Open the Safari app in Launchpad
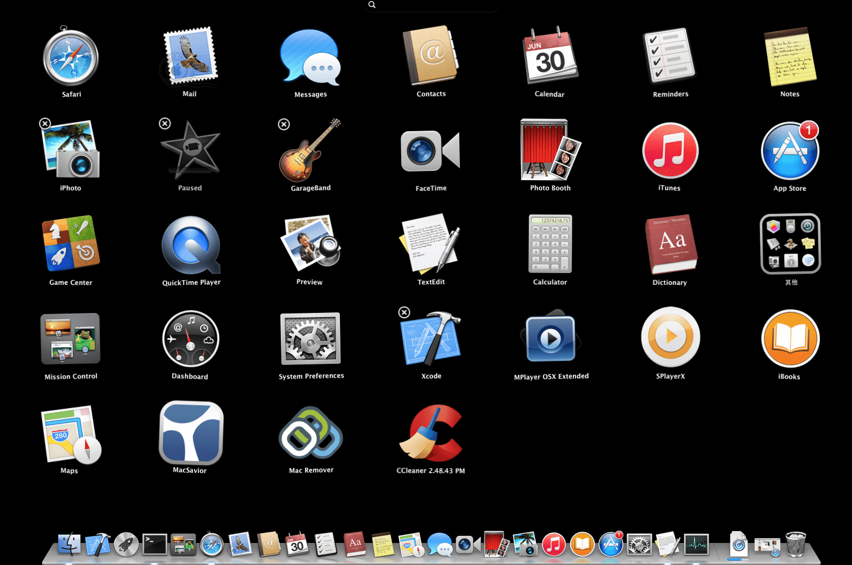The width and height of the screenshot is (852, 565). [70, 57]
